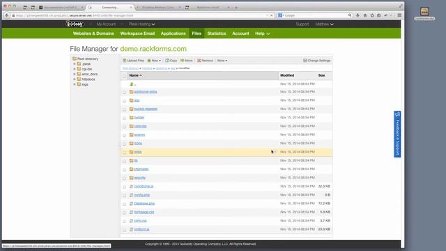Image resolution: width=446 pixels, height=251 pixels.
Task: Click the browser bookmark star icon
Action: (x=372, y=15)
